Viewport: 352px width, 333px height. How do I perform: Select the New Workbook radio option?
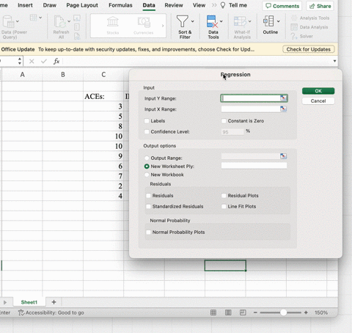(x=147, y=175)
